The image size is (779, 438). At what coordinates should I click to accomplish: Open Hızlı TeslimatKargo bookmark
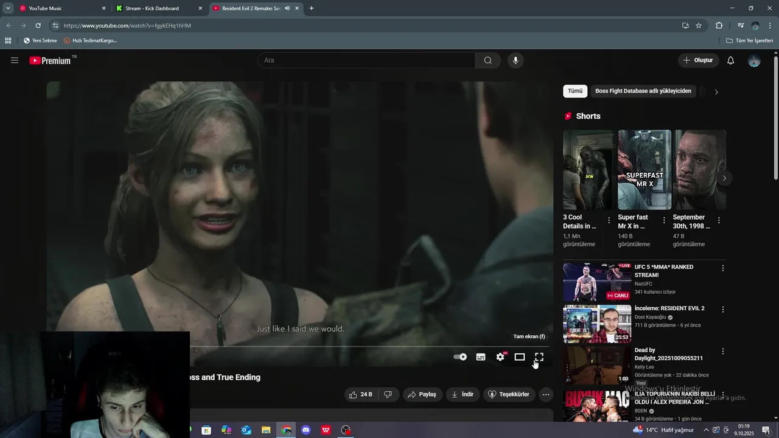point(90,40)
